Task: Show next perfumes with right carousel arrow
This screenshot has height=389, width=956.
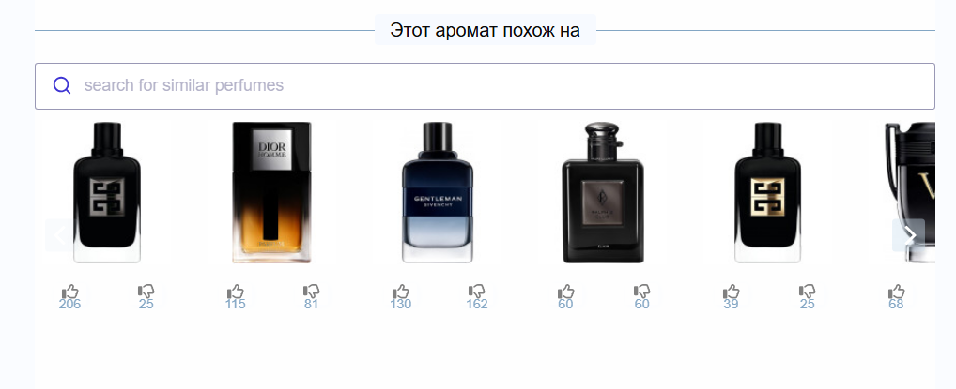Action: tap(908, 235)
